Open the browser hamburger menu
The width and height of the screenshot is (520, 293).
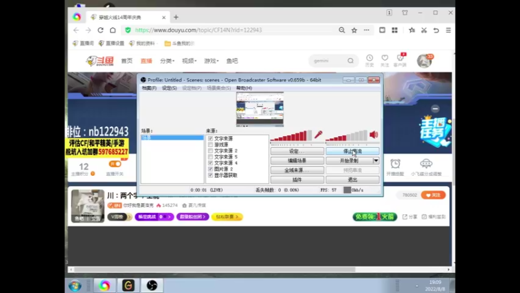tap(448, 30)
